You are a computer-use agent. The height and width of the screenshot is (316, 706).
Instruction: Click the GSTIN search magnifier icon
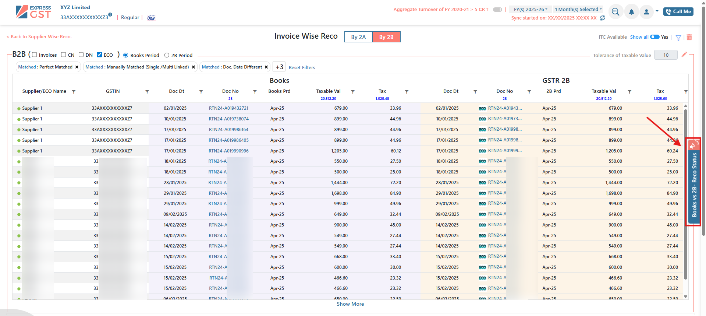click(x=615, y=12)
